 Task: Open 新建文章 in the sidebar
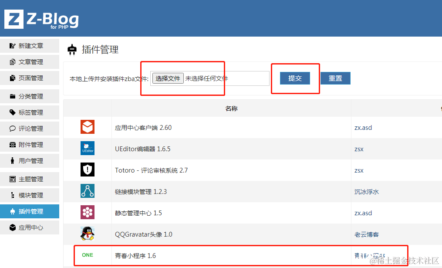click(x=30, y=46)
